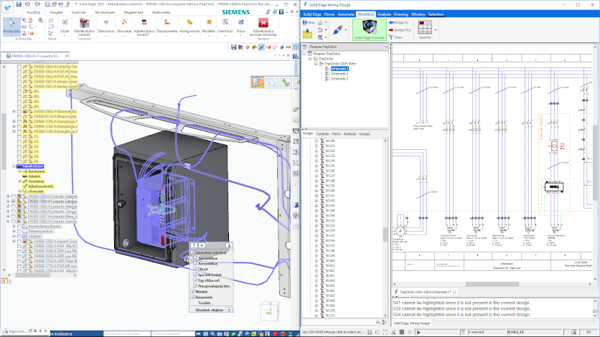Click the save icon in 3D view toolbar
The image size is (600, 337).
click(233, 47)
